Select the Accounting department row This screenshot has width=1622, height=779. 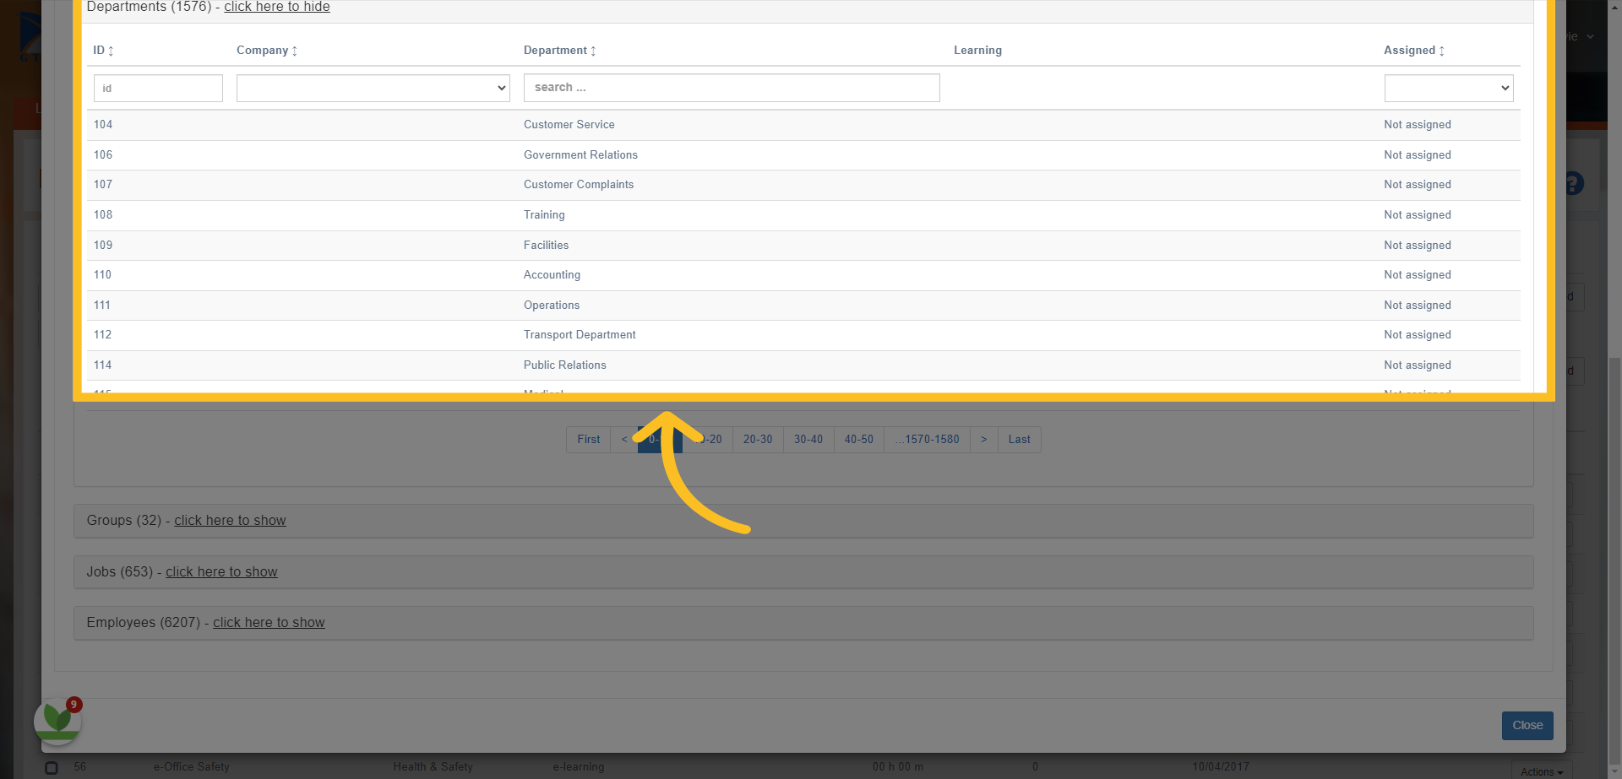click(803, 275)
